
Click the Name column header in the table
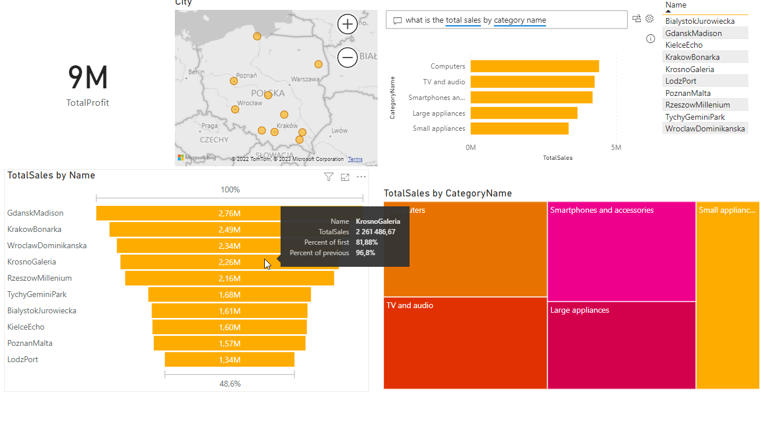676,5
